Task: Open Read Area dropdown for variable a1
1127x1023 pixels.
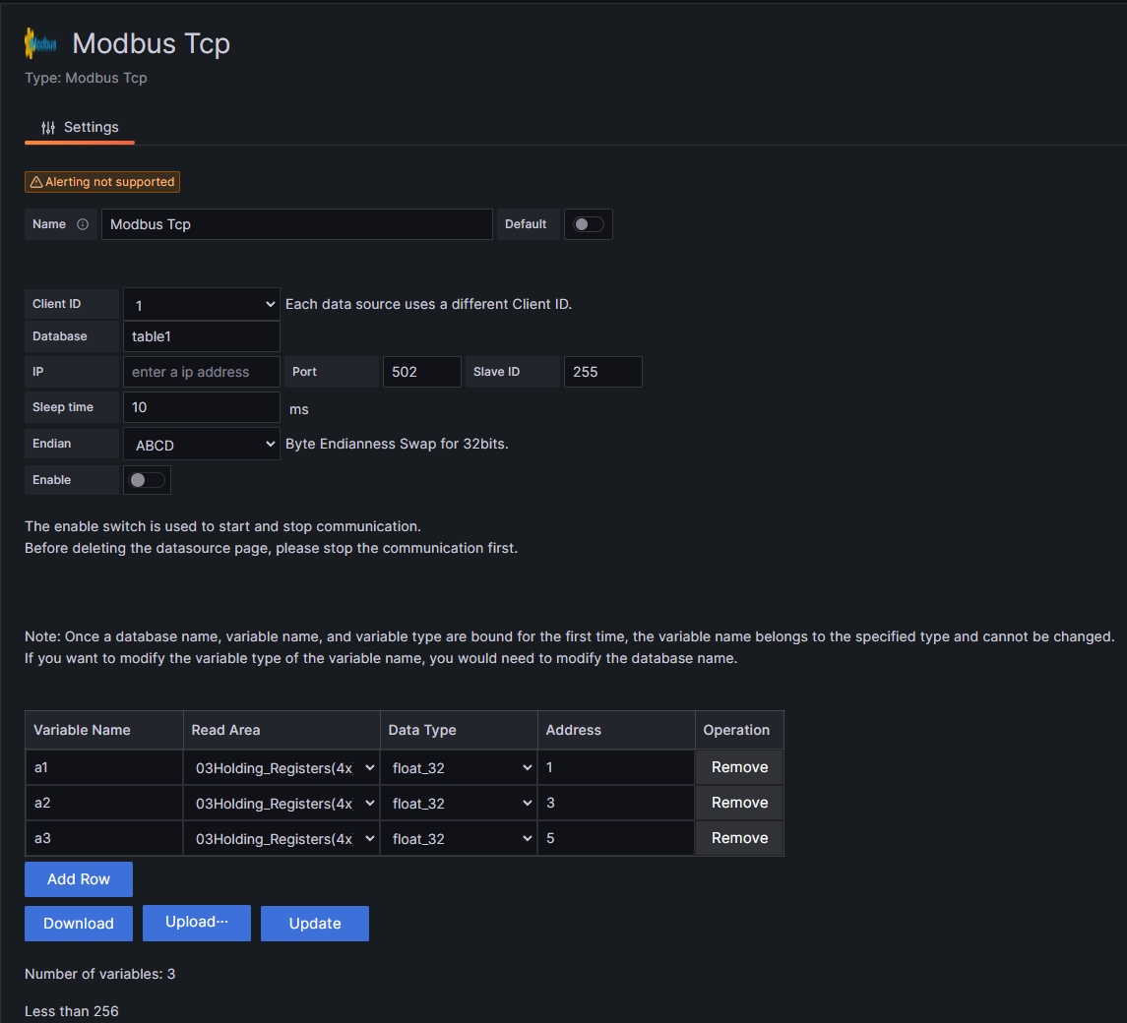Action: click(x=282, y=768)
